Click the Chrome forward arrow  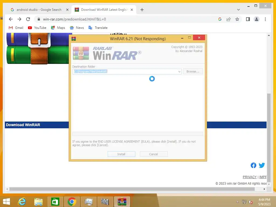coord(19,19)
